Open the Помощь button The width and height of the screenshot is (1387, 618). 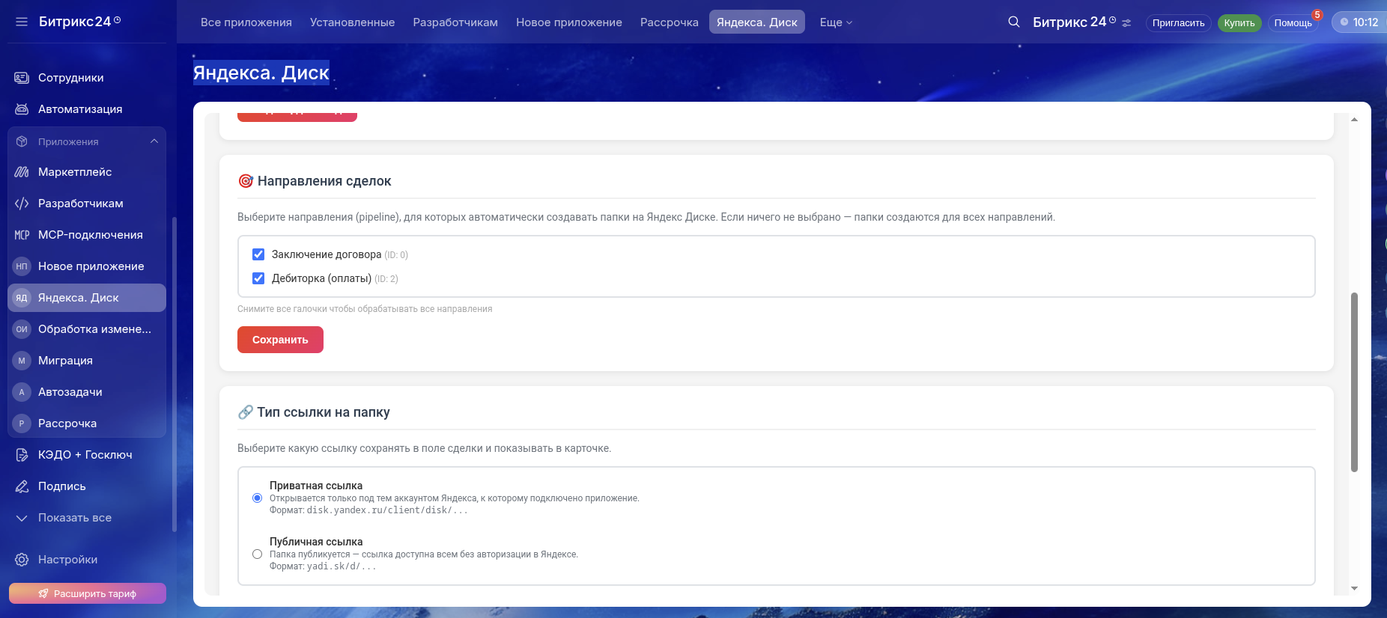pos(1293,23)
